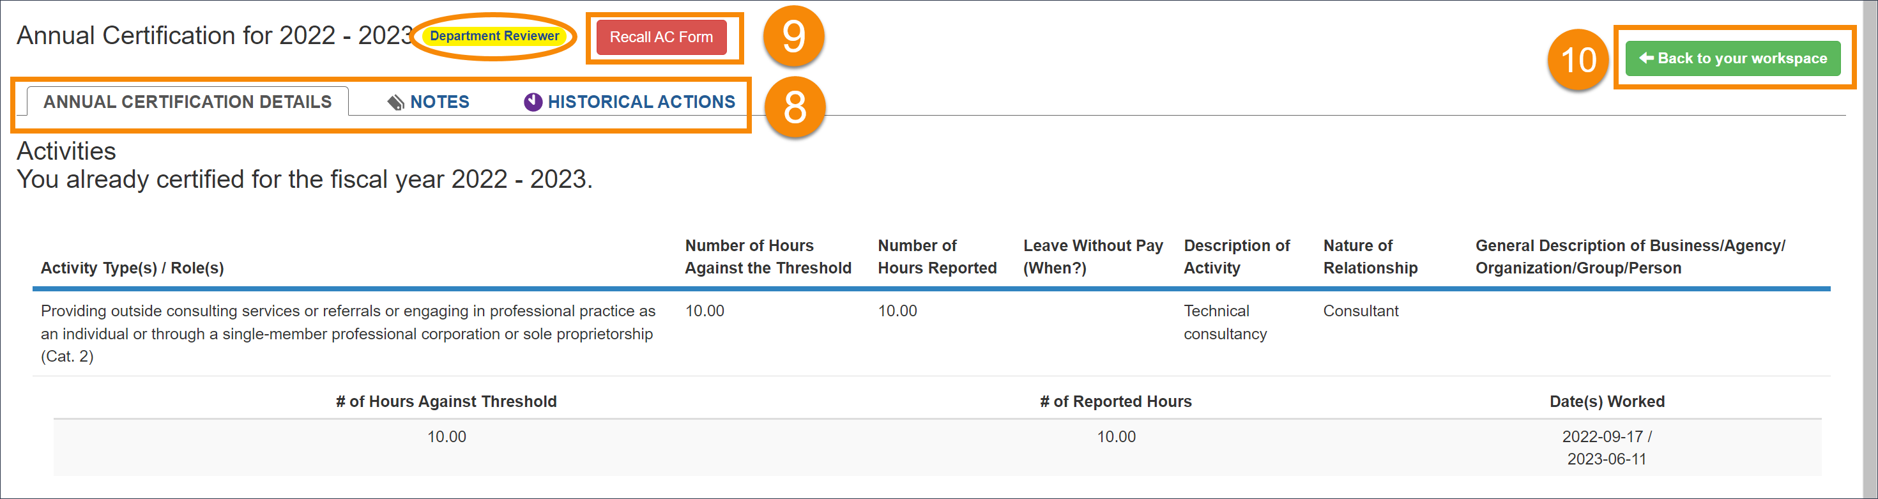Switch to the Notes tab
1878x499 pixels.
pos(439,102)
